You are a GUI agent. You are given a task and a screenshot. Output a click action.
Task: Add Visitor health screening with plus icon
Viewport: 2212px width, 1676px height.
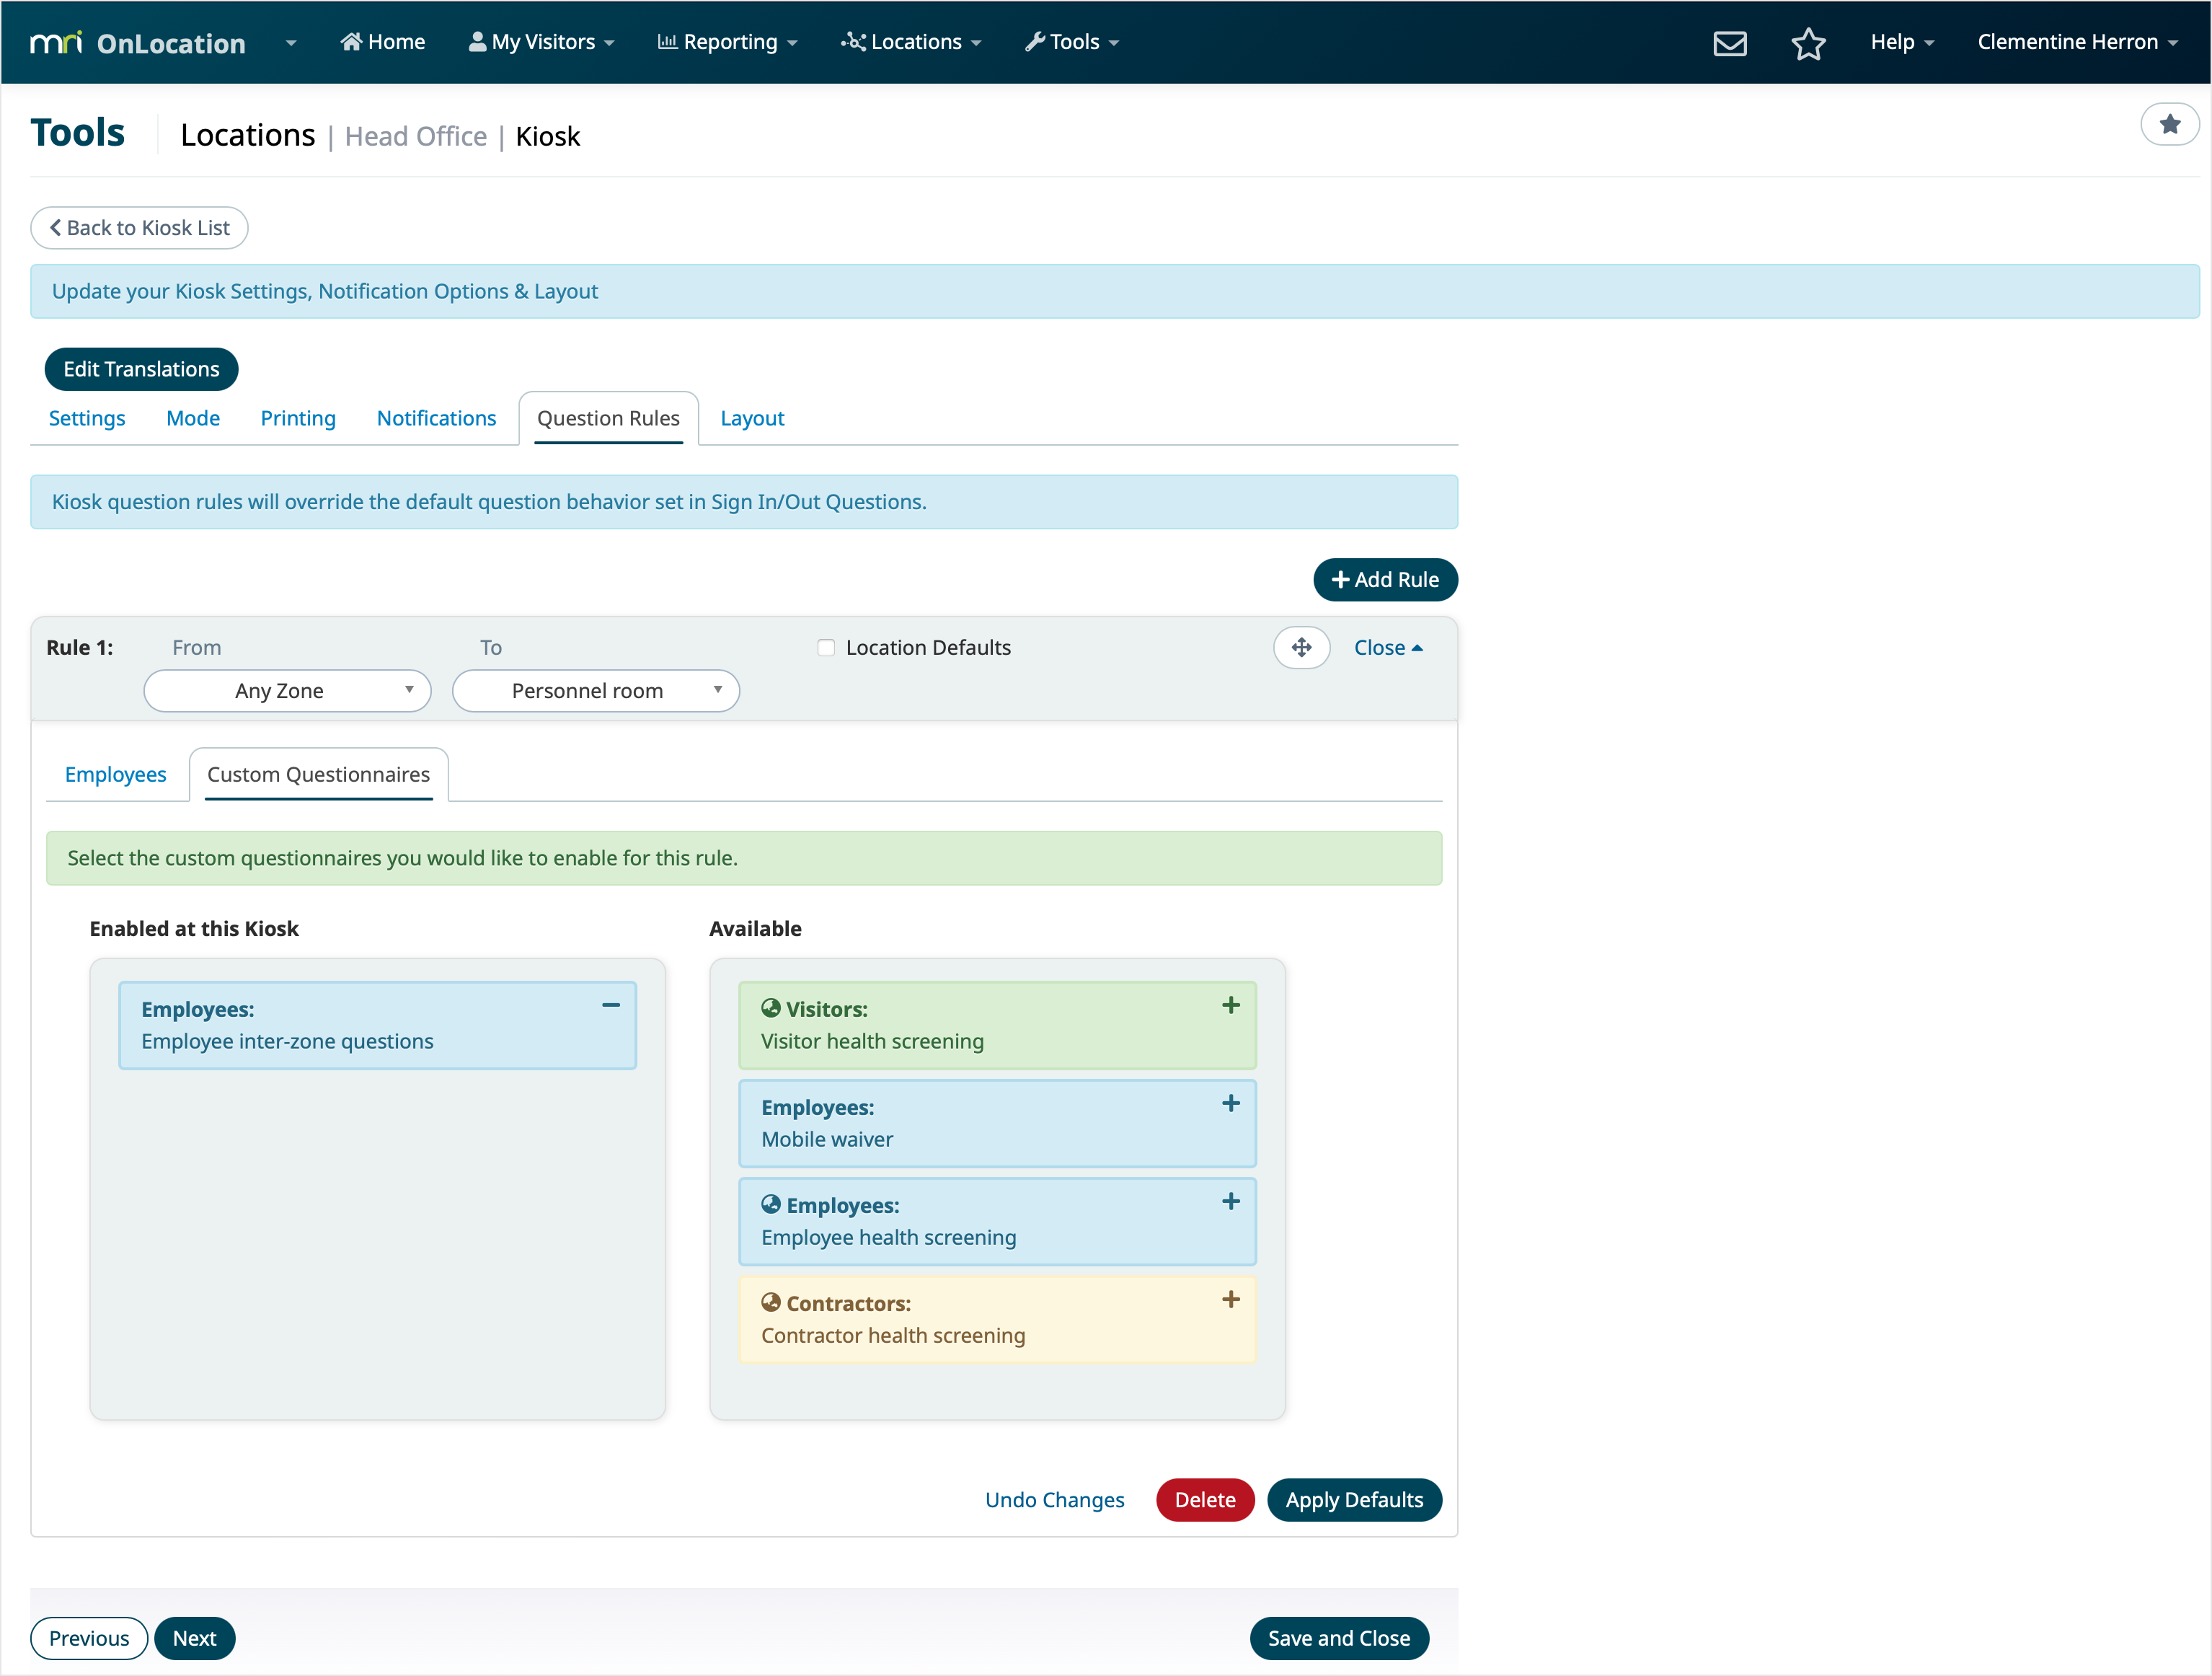point(1231,1005)
